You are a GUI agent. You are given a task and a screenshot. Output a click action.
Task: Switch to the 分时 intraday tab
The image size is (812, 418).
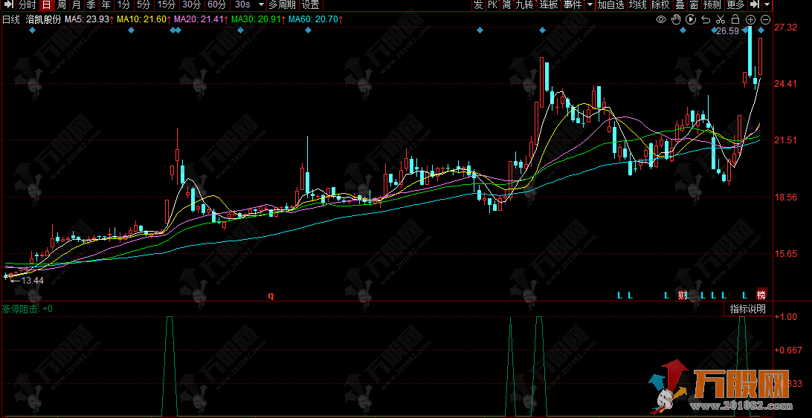(x=27, y=5)
